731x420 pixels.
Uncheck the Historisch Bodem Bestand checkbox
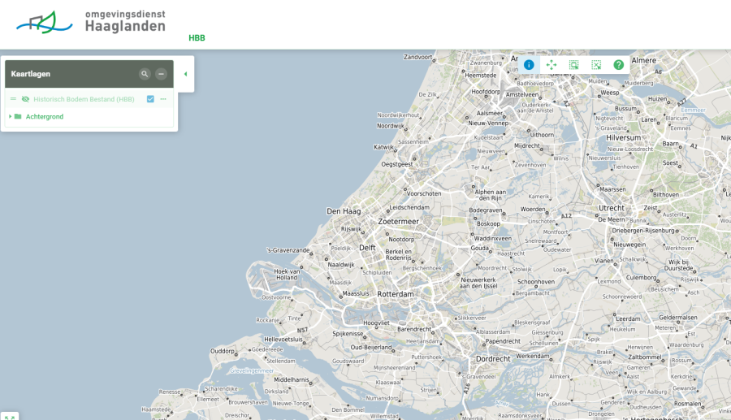coord(150,99)
